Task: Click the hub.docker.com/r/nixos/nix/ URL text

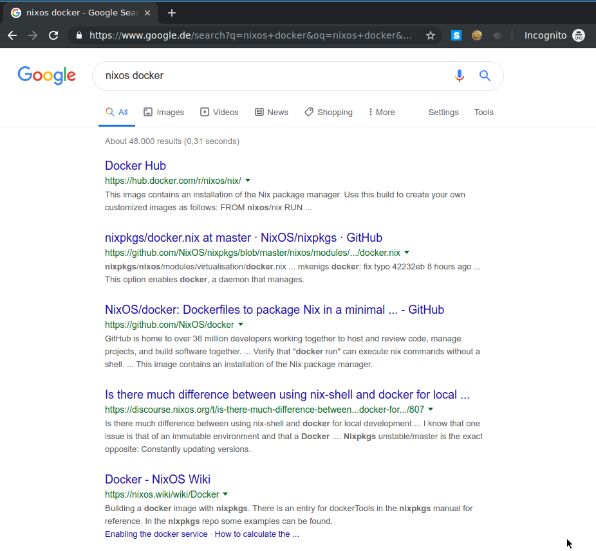Action: 173,181
